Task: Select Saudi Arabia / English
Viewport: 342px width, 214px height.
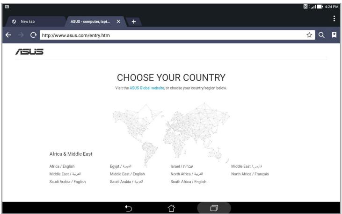Action: (67, 182)
